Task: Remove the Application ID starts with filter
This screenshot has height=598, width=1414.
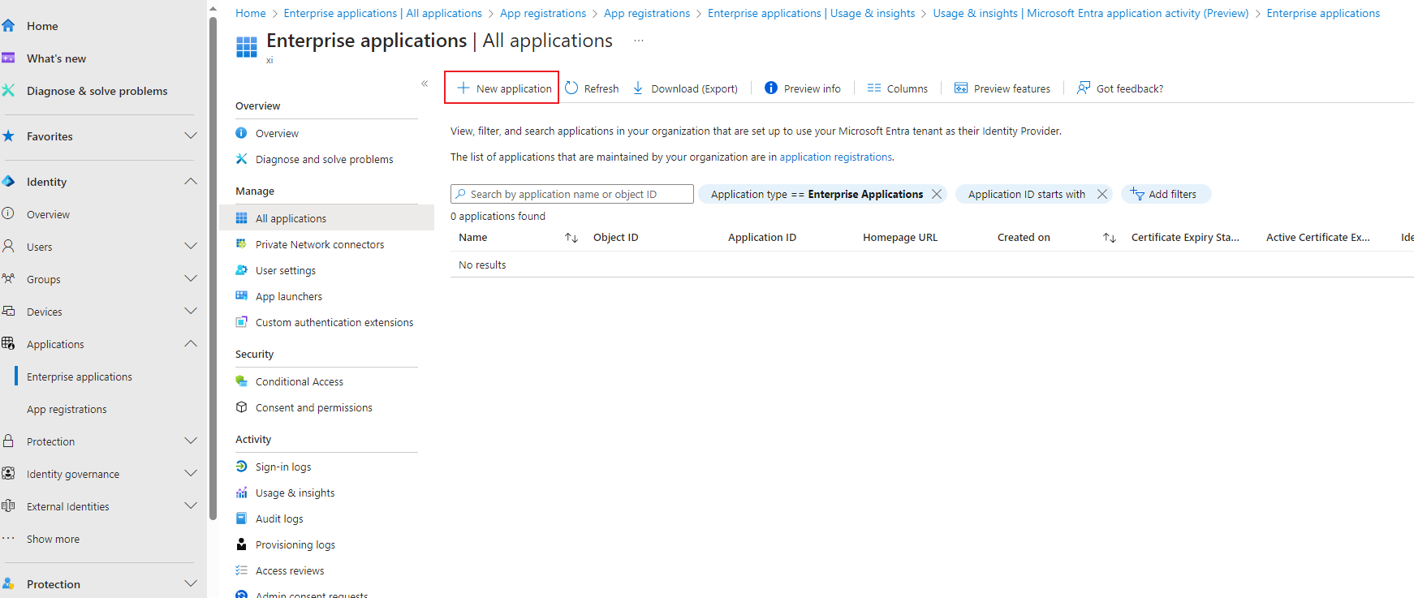Action: 1102,194
